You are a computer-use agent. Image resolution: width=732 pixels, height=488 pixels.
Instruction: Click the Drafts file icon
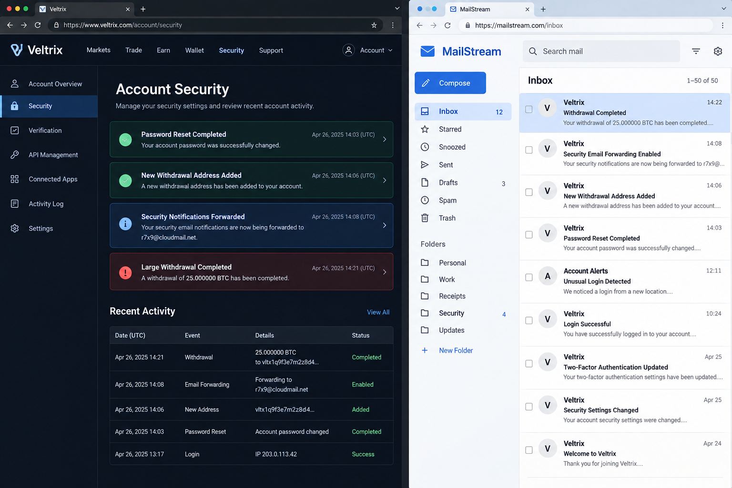[425, 183]
